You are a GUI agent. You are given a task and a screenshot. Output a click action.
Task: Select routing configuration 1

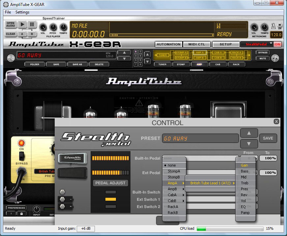[136, 52]
